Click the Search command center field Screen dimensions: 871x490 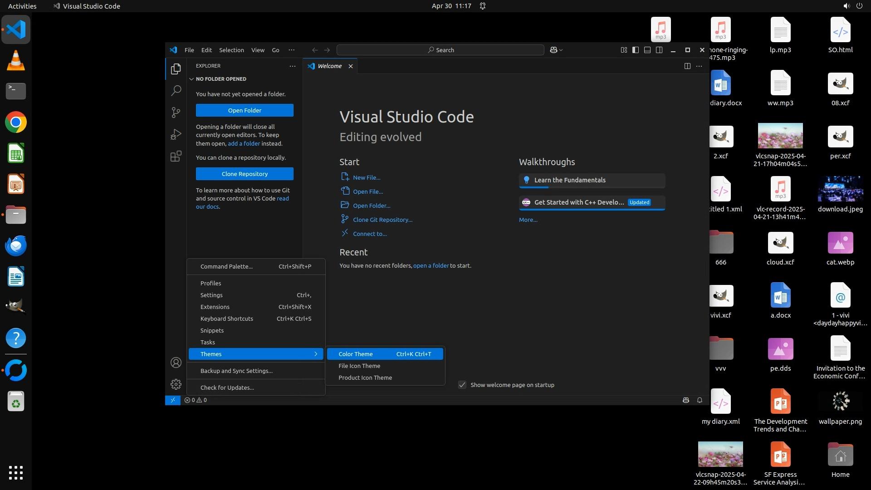[440, 50]
